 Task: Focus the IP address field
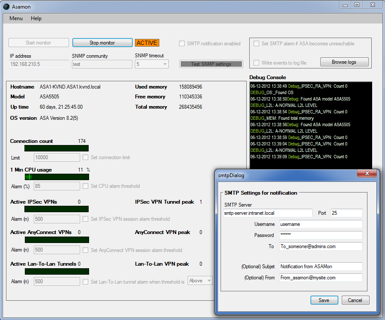(x=39, y=64)
